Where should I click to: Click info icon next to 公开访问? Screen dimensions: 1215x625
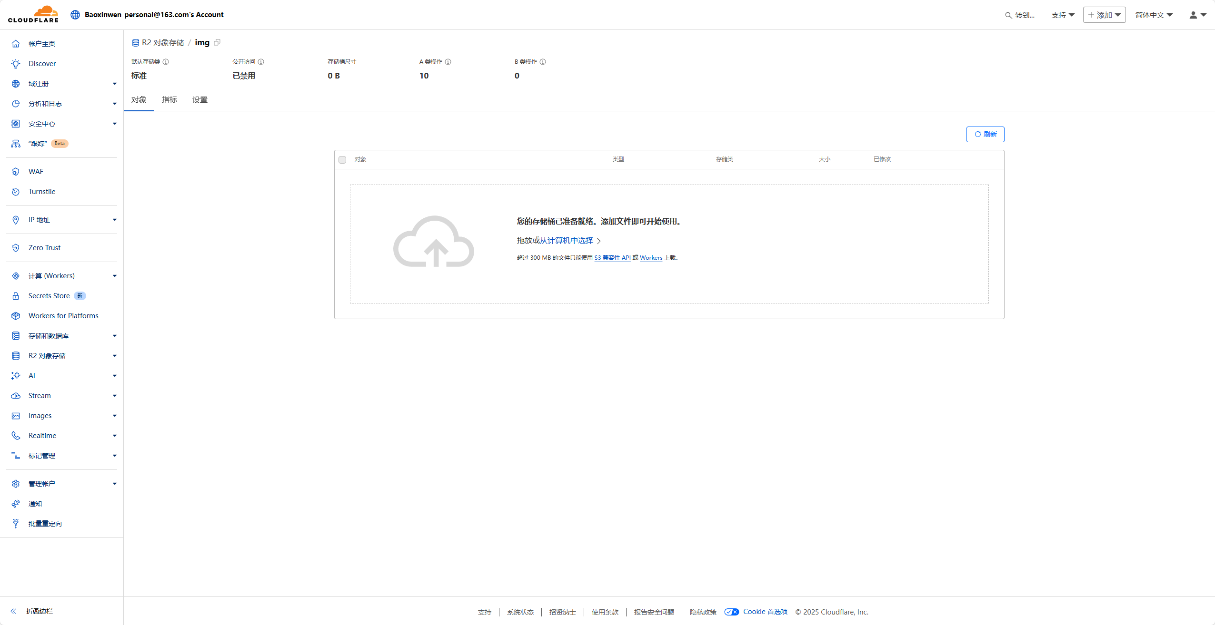[x=261, y=62]
